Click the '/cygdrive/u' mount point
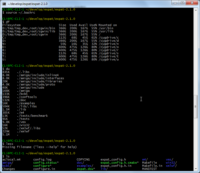 (109, 59)
